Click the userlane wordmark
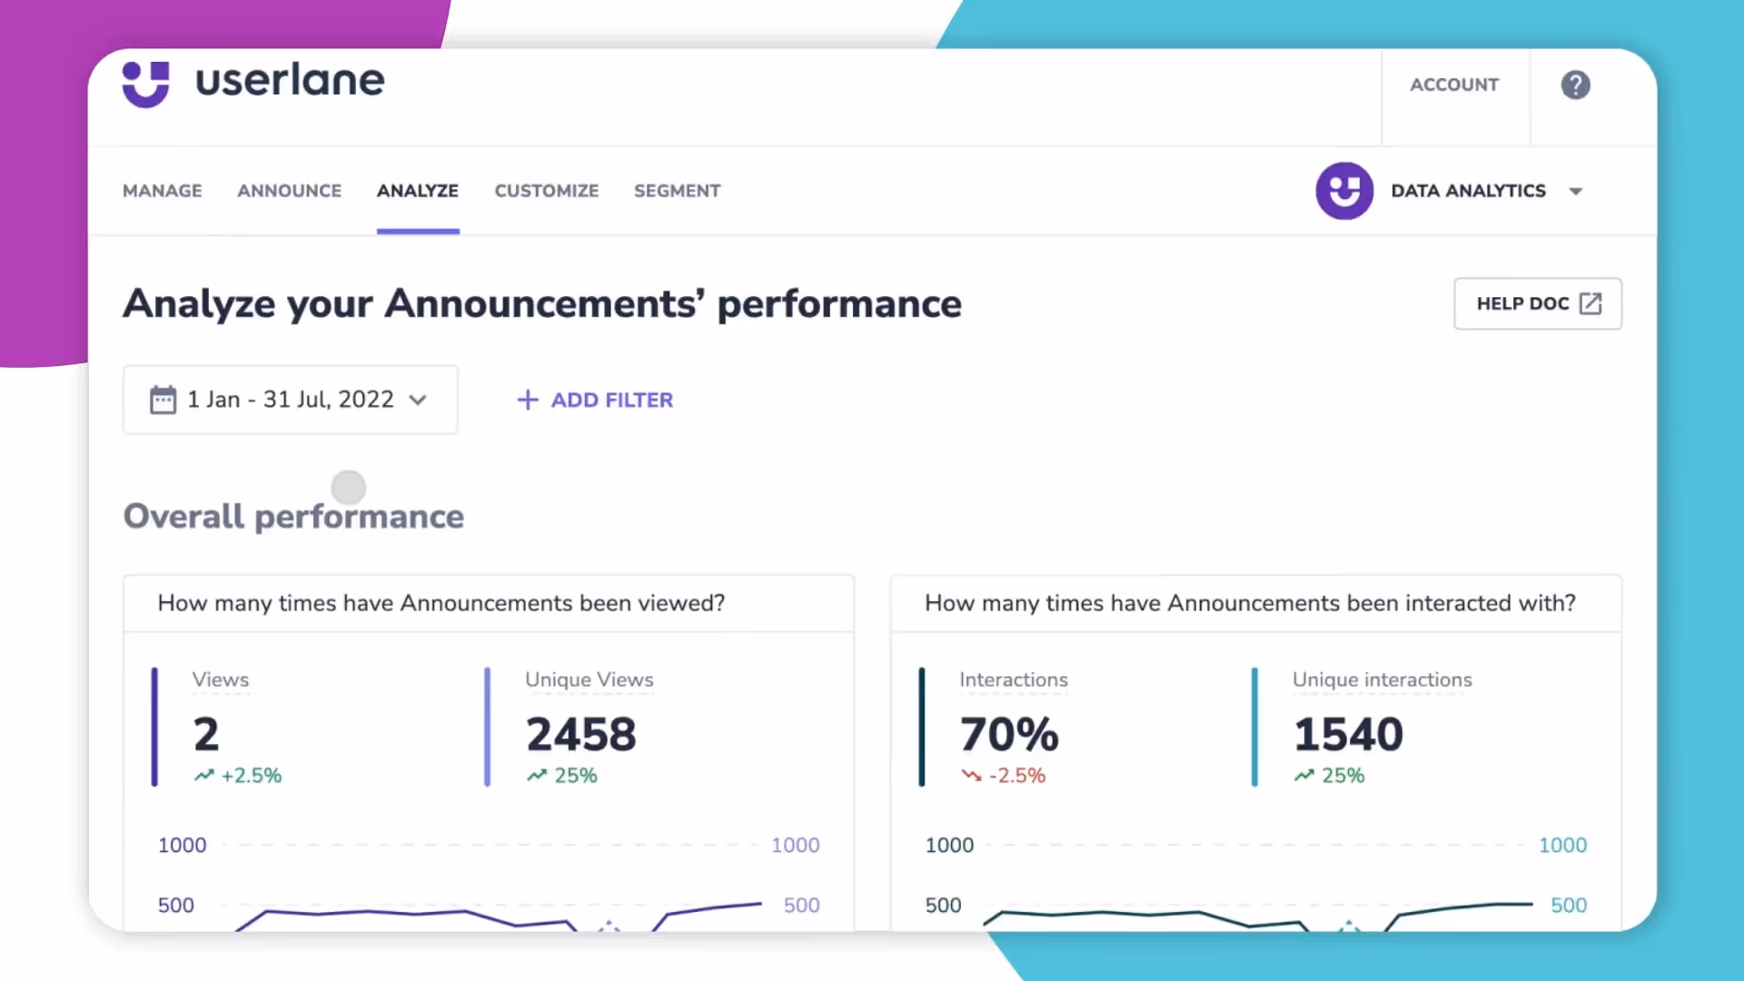Image resolution: width=1744 pixels, height=981 pixels. (291, 81)
